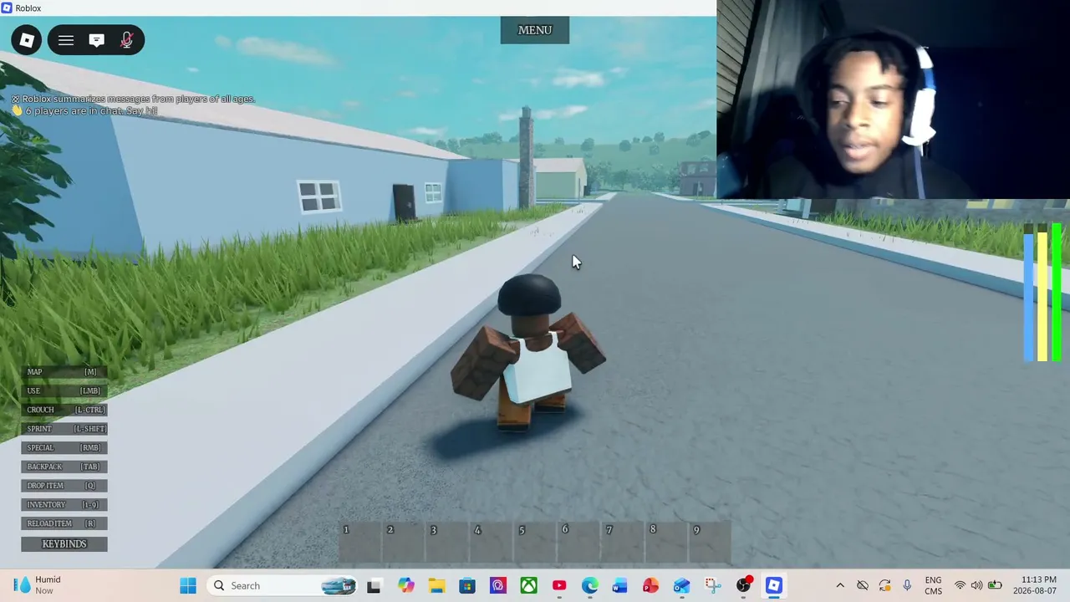Click the USE [LMB] keybind row
This screenshot has height=602, width=1070.
tap(64, 390)
